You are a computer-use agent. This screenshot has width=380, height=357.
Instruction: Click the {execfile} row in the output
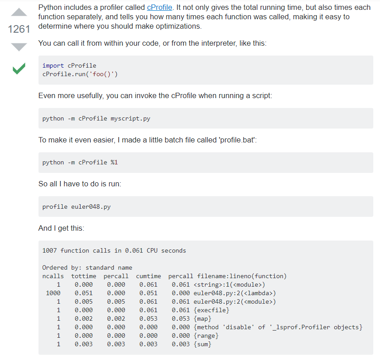click(x=134, y=310)
